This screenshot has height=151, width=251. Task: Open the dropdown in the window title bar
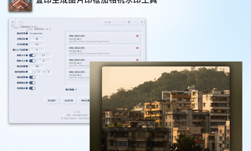(113, 22)
